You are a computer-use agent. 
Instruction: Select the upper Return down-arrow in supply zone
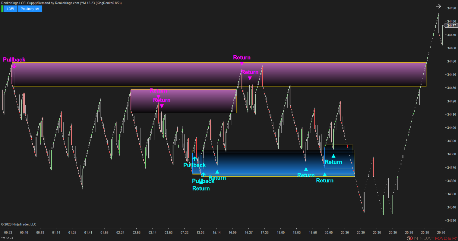pyautogui.click(x=242, y=63)
